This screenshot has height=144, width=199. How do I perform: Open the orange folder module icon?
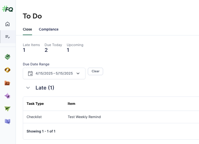tap(8, 83)
